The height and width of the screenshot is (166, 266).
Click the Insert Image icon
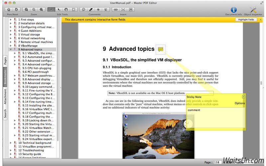131,10
